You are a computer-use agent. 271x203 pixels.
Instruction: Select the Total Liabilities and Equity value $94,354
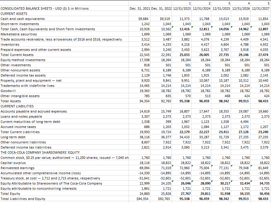point(142,199)
